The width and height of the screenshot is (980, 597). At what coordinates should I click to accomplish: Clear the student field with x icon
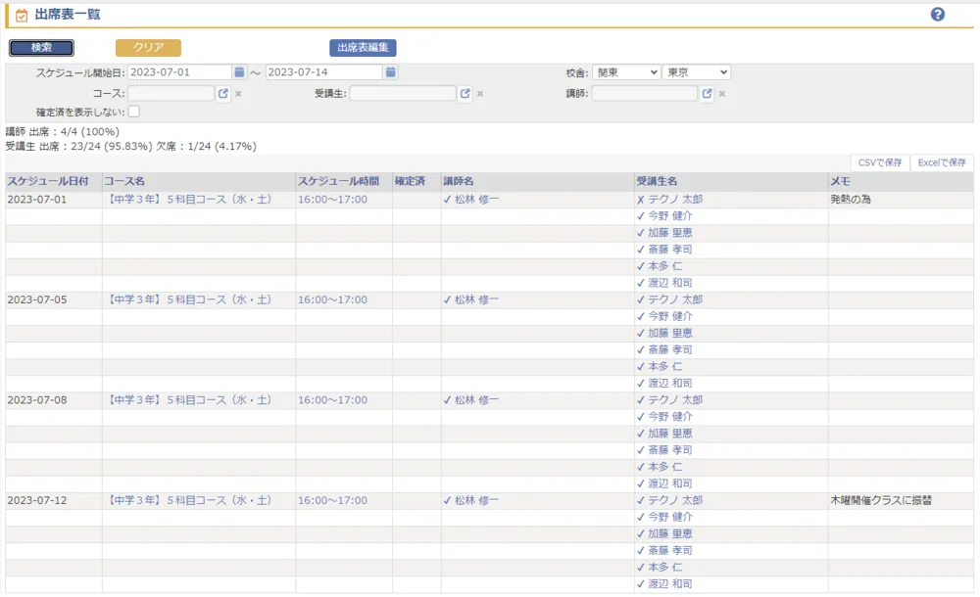coord(480,94)
